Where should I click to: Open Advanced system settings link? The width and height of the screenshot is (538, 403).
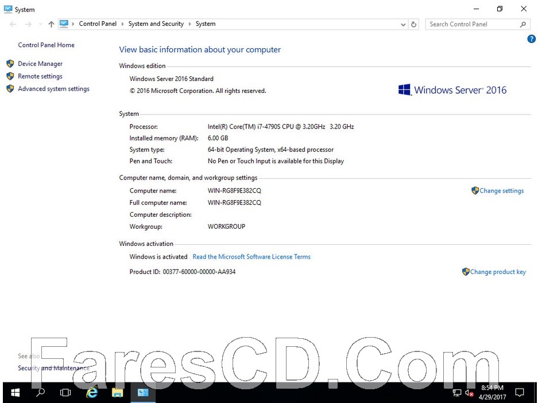pos(53,89)
